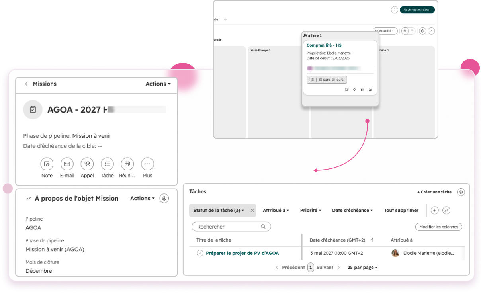This screenshot has height=293, width=483.
Task: Collapse the board with the chevron-up button
Action: tap(431, 31)
